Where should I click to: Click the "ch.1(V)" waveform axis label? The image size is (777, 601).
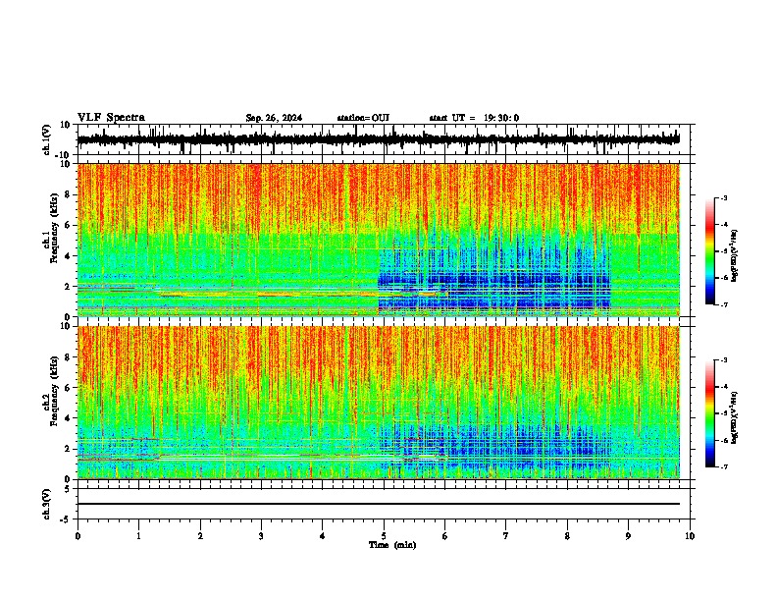tap(47, 139)
